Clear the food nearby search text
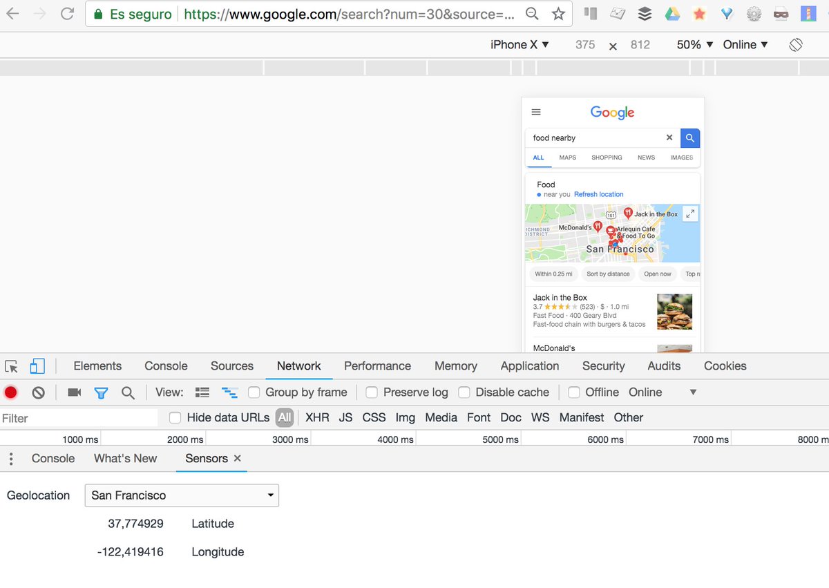 (x=669, y=137)
